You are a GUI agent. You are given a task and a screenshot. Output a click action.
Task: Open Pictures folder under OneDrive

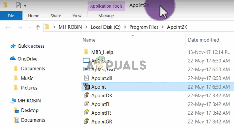click(29, 88)
